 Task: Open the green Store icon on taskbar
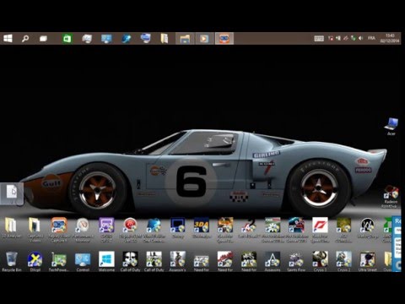tap(67, 39)
